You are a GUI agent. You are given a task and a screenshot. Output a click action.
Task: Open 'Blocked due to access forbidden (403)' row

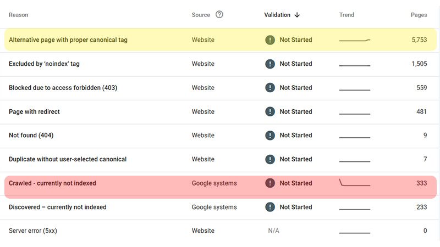220,88
